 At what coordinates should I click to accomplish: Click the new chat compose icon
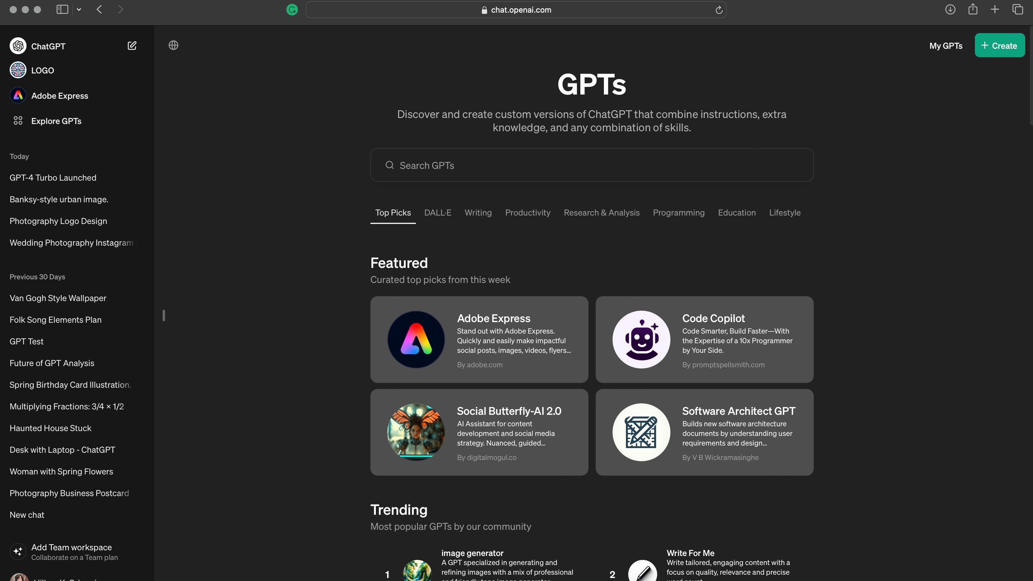132,46
